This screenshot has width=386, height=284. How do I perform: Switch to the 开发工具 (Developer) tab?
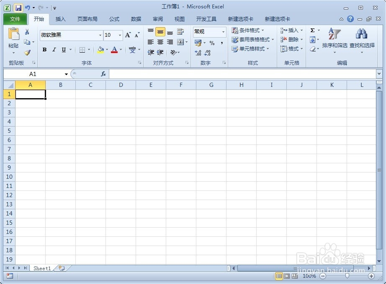point(206,19)
